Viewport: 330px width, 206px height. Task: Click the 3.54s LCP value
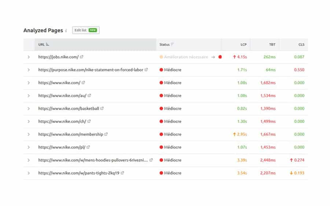click(242, 173)
